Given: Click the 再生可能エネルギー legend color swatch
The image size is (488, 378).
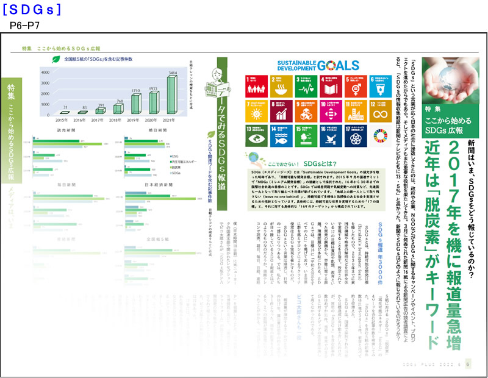Looking at the screenshot, I should click(171, 162).
